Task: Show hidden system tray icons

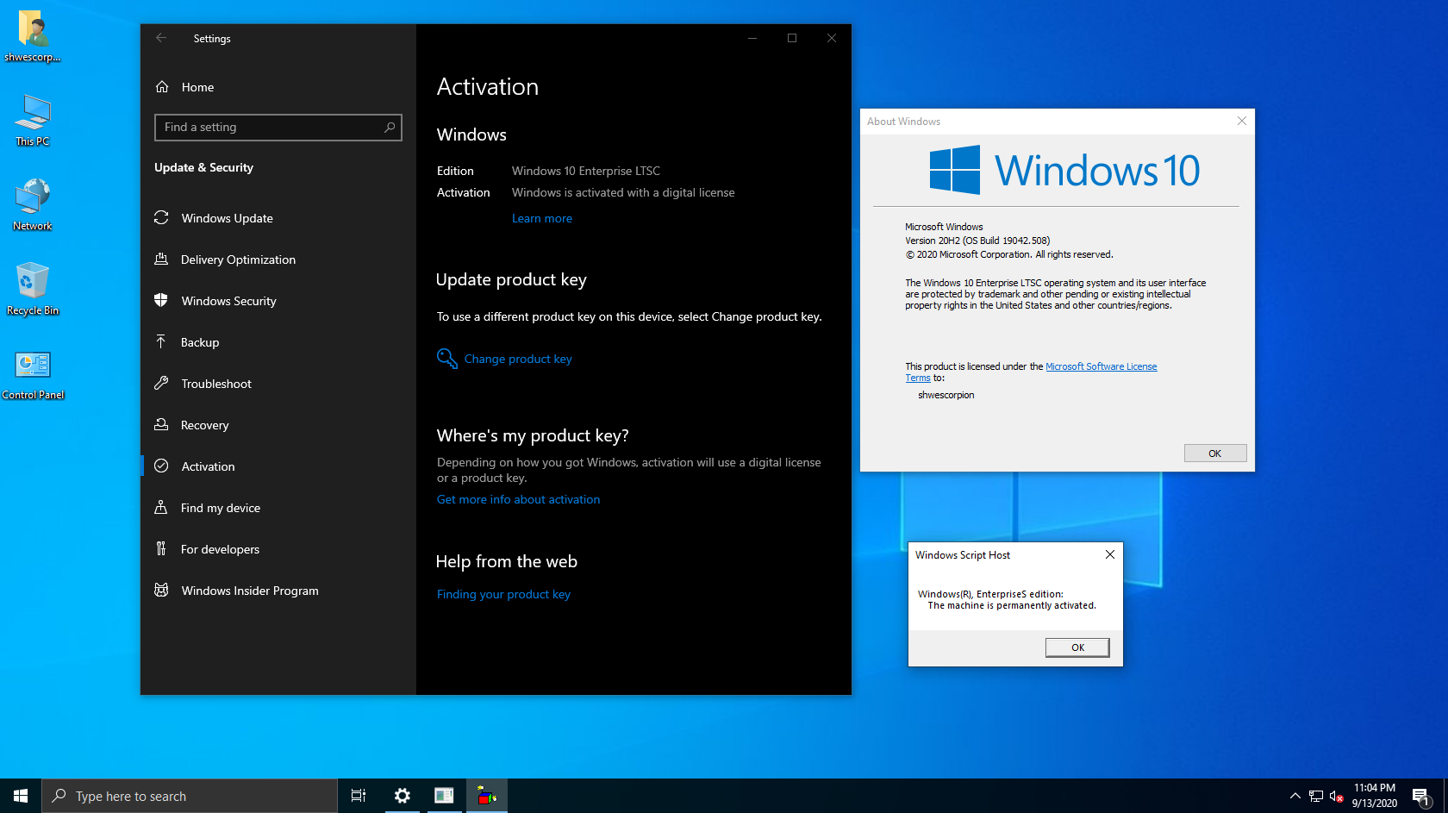Action: pyautogui.click(x=1295, y=796)
